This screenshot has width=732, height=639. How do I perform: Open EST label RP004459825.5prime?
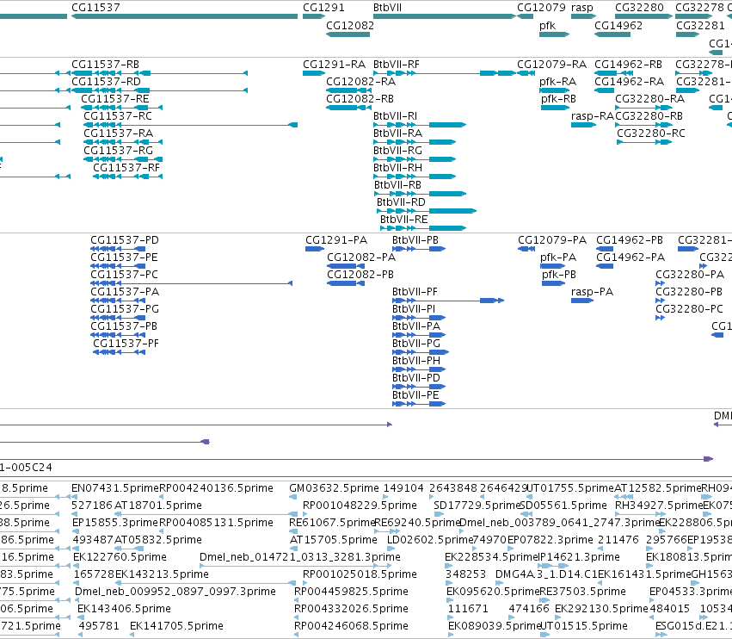[x=351, y=592]
